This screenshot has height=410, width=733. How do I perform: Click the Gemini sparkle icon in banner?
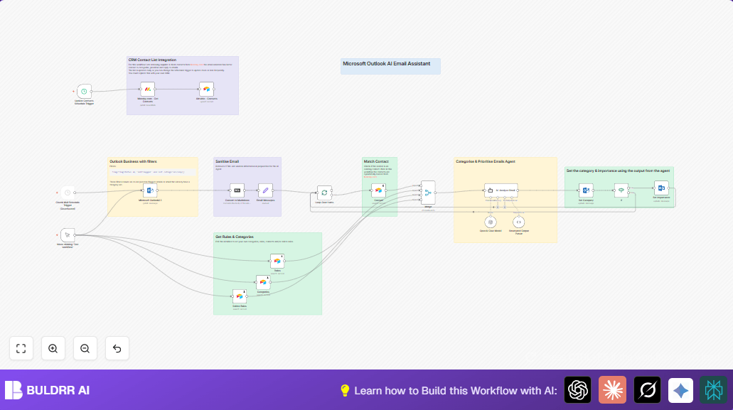680,390
